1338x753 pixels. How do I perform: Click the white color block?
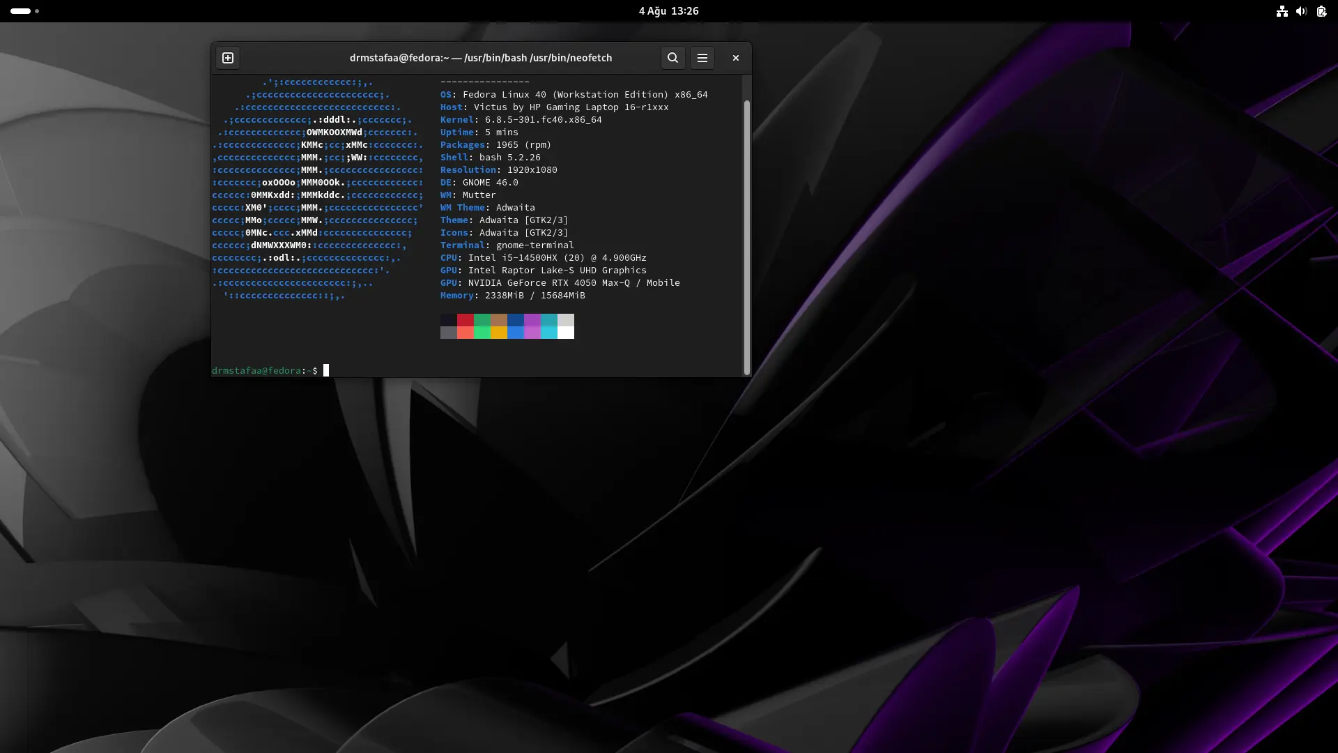click(x=566, y=333)
